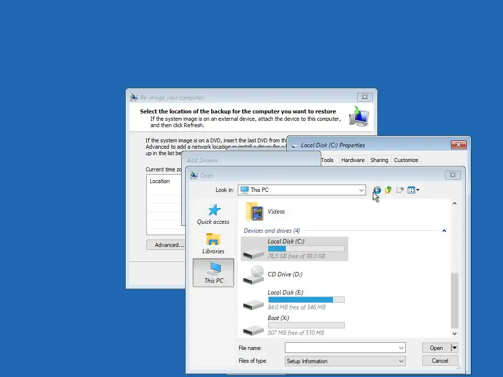503x377 pixels.
Task: Click '76.5 GB free of 99.3 GB' text
Action: pos(296,256)
